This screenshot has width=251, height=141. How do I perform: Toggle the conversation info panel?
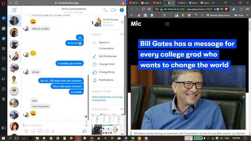[x=122, y=10]
